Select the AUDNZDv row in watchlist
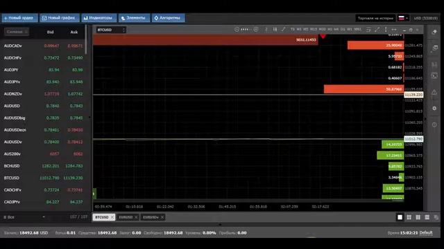Screen dimensions: 444x249 coord(43,94)
